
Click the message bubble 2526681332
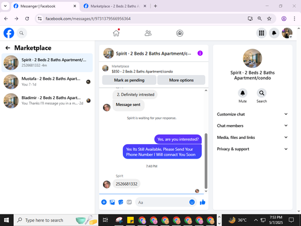(x=126, y=184)
